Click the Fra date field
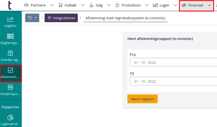The width and height of the screenshot is (217, 127). coord(173,62)
